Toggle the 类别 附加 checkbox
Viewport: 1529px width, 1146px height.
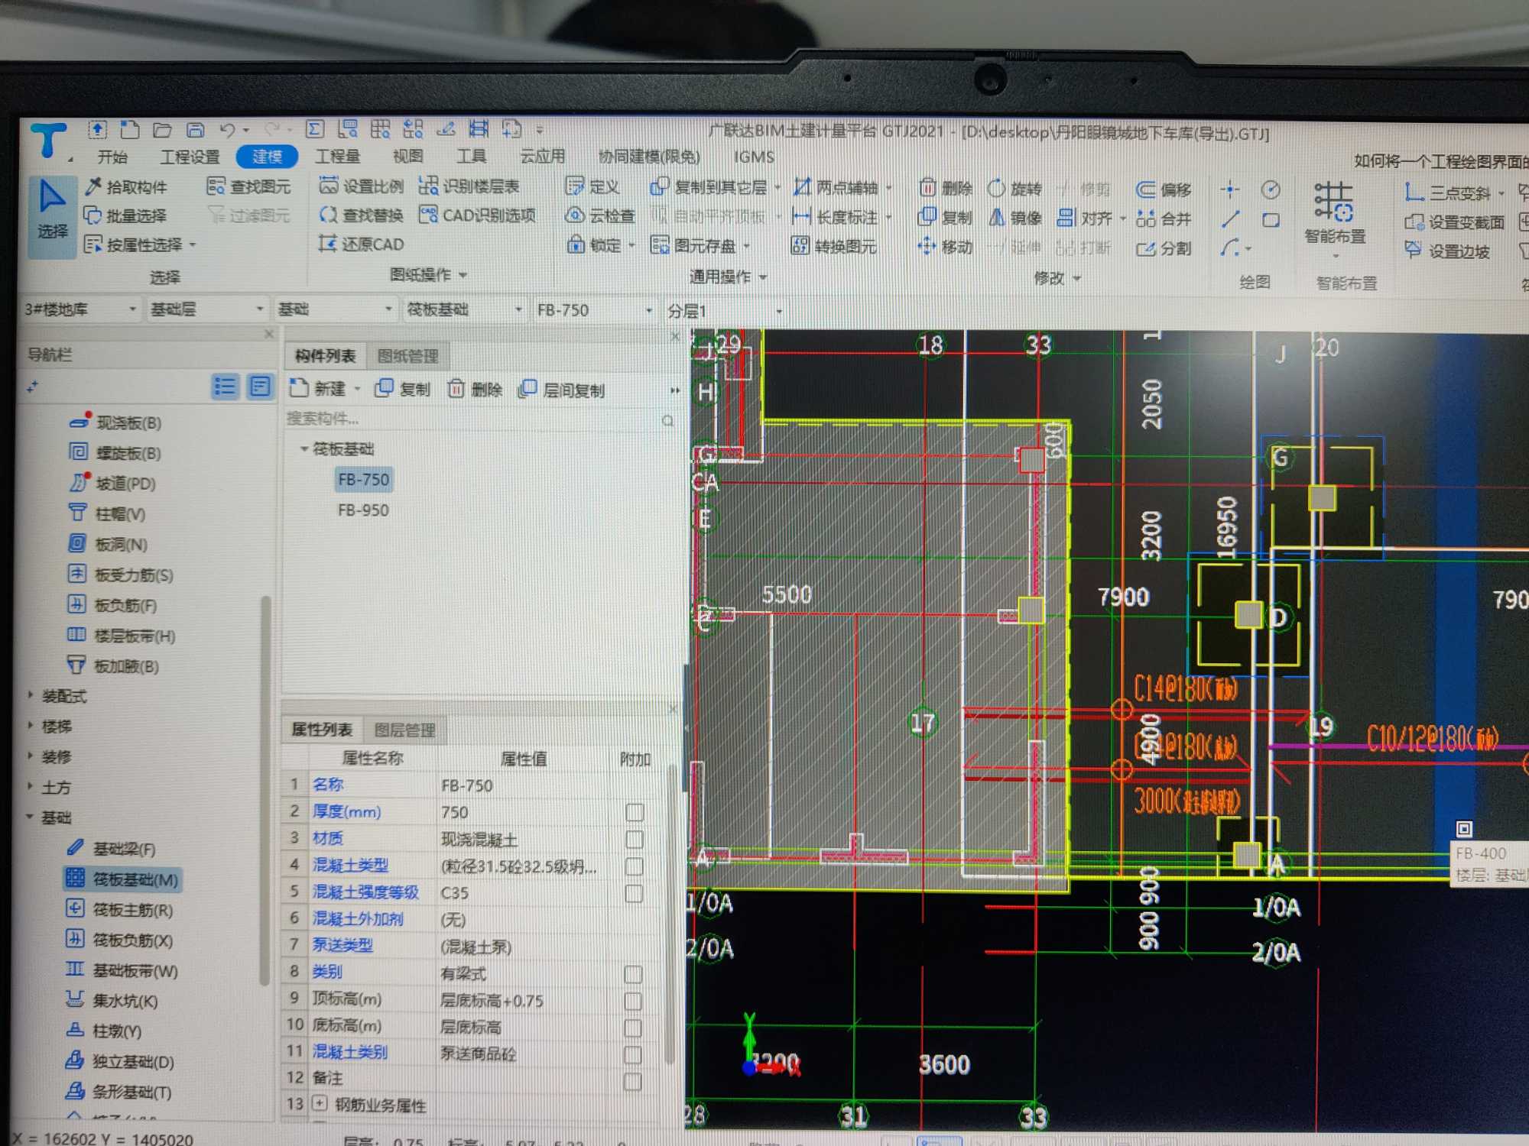[633, 974]
